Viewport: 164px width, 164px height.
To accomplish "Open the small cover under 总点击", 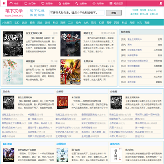I will point(9,102).
